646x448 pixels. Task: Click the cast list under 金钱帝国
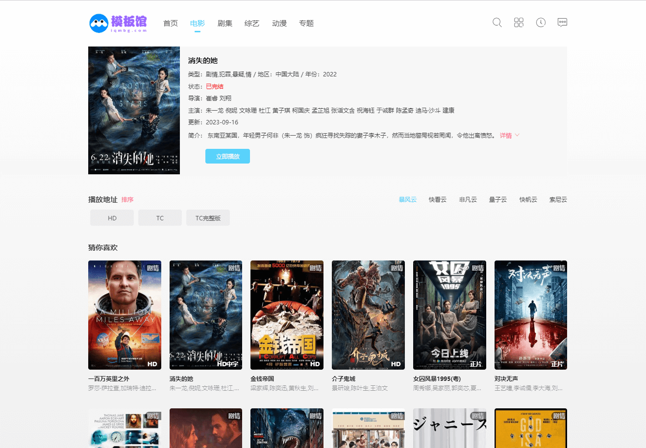coord(285,388)
